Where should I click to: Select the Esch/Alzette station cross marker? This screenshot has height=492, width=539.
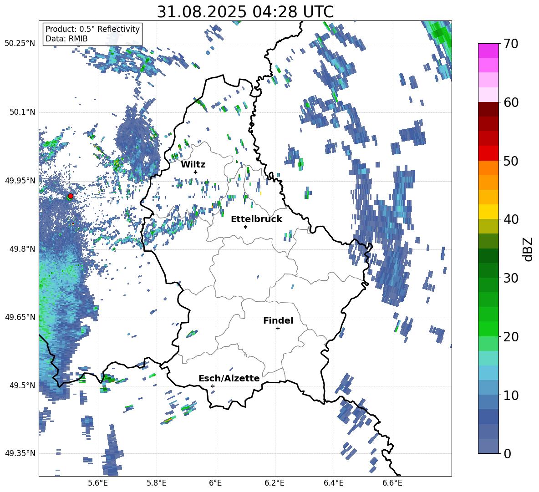click(213, 386)
